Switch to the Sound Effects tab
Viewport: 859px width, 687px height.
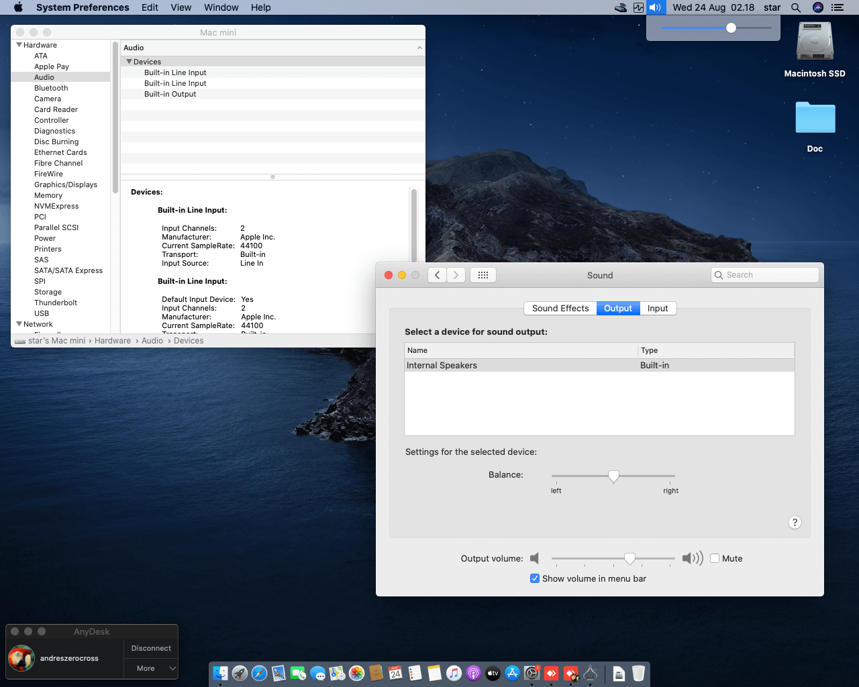[560, 308]
